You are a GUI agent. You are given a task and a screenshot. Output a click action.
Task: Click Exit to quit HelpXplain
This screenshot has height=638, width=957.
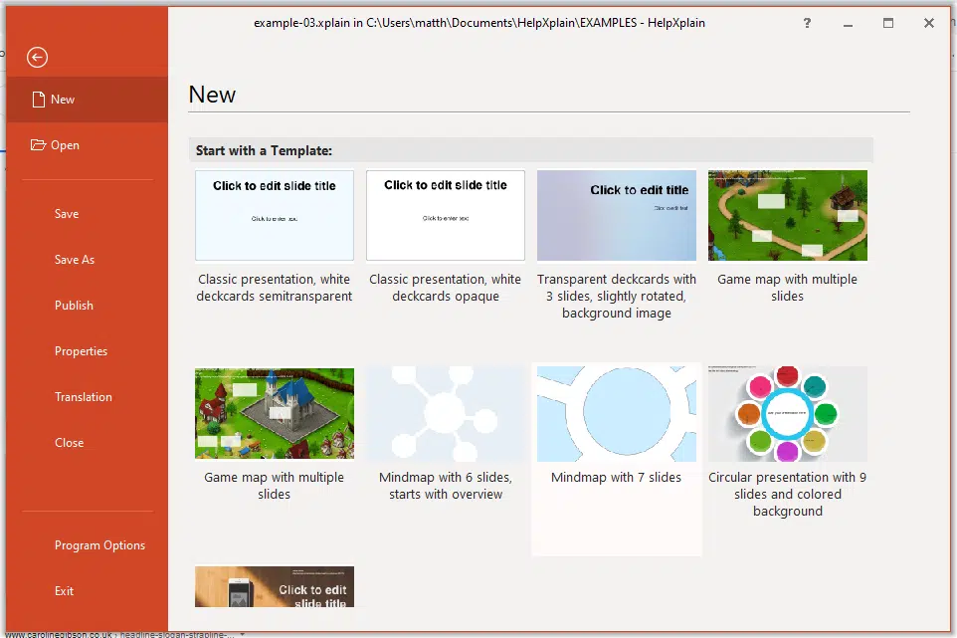tap(64, 591)
